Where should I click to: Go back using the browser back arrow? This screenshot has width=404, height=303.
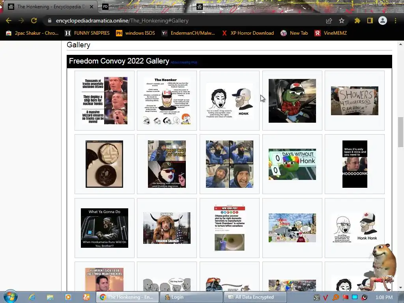coord(9,21)
